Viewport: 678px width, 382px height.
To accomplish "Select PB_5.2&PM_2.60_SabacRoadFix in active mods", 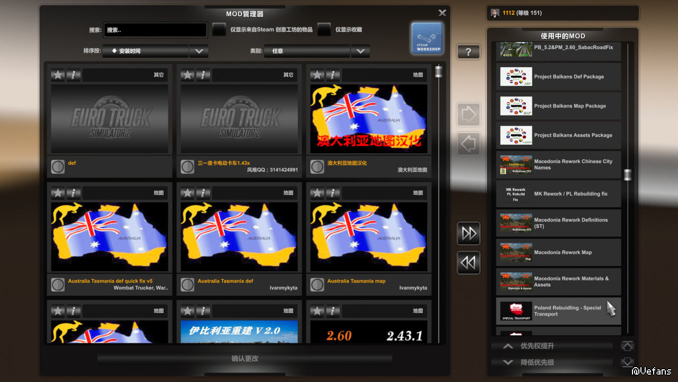I will [558, 50].
